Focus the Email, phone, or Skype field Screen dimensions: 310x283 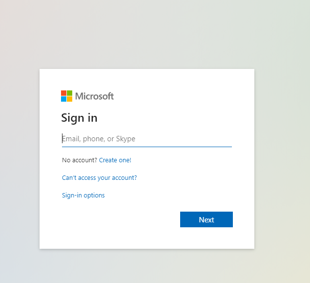coord(146,139)
